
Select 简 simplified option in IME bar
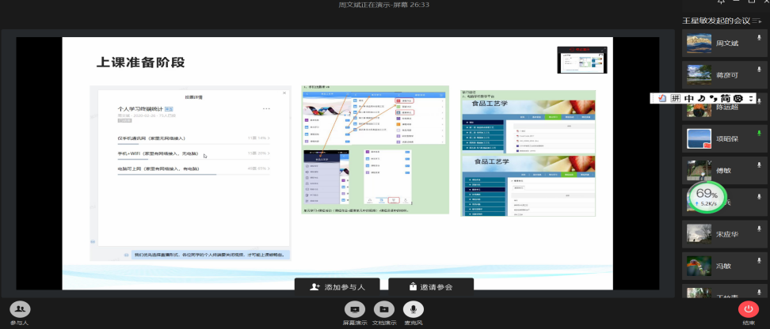(x=724, y=98)
